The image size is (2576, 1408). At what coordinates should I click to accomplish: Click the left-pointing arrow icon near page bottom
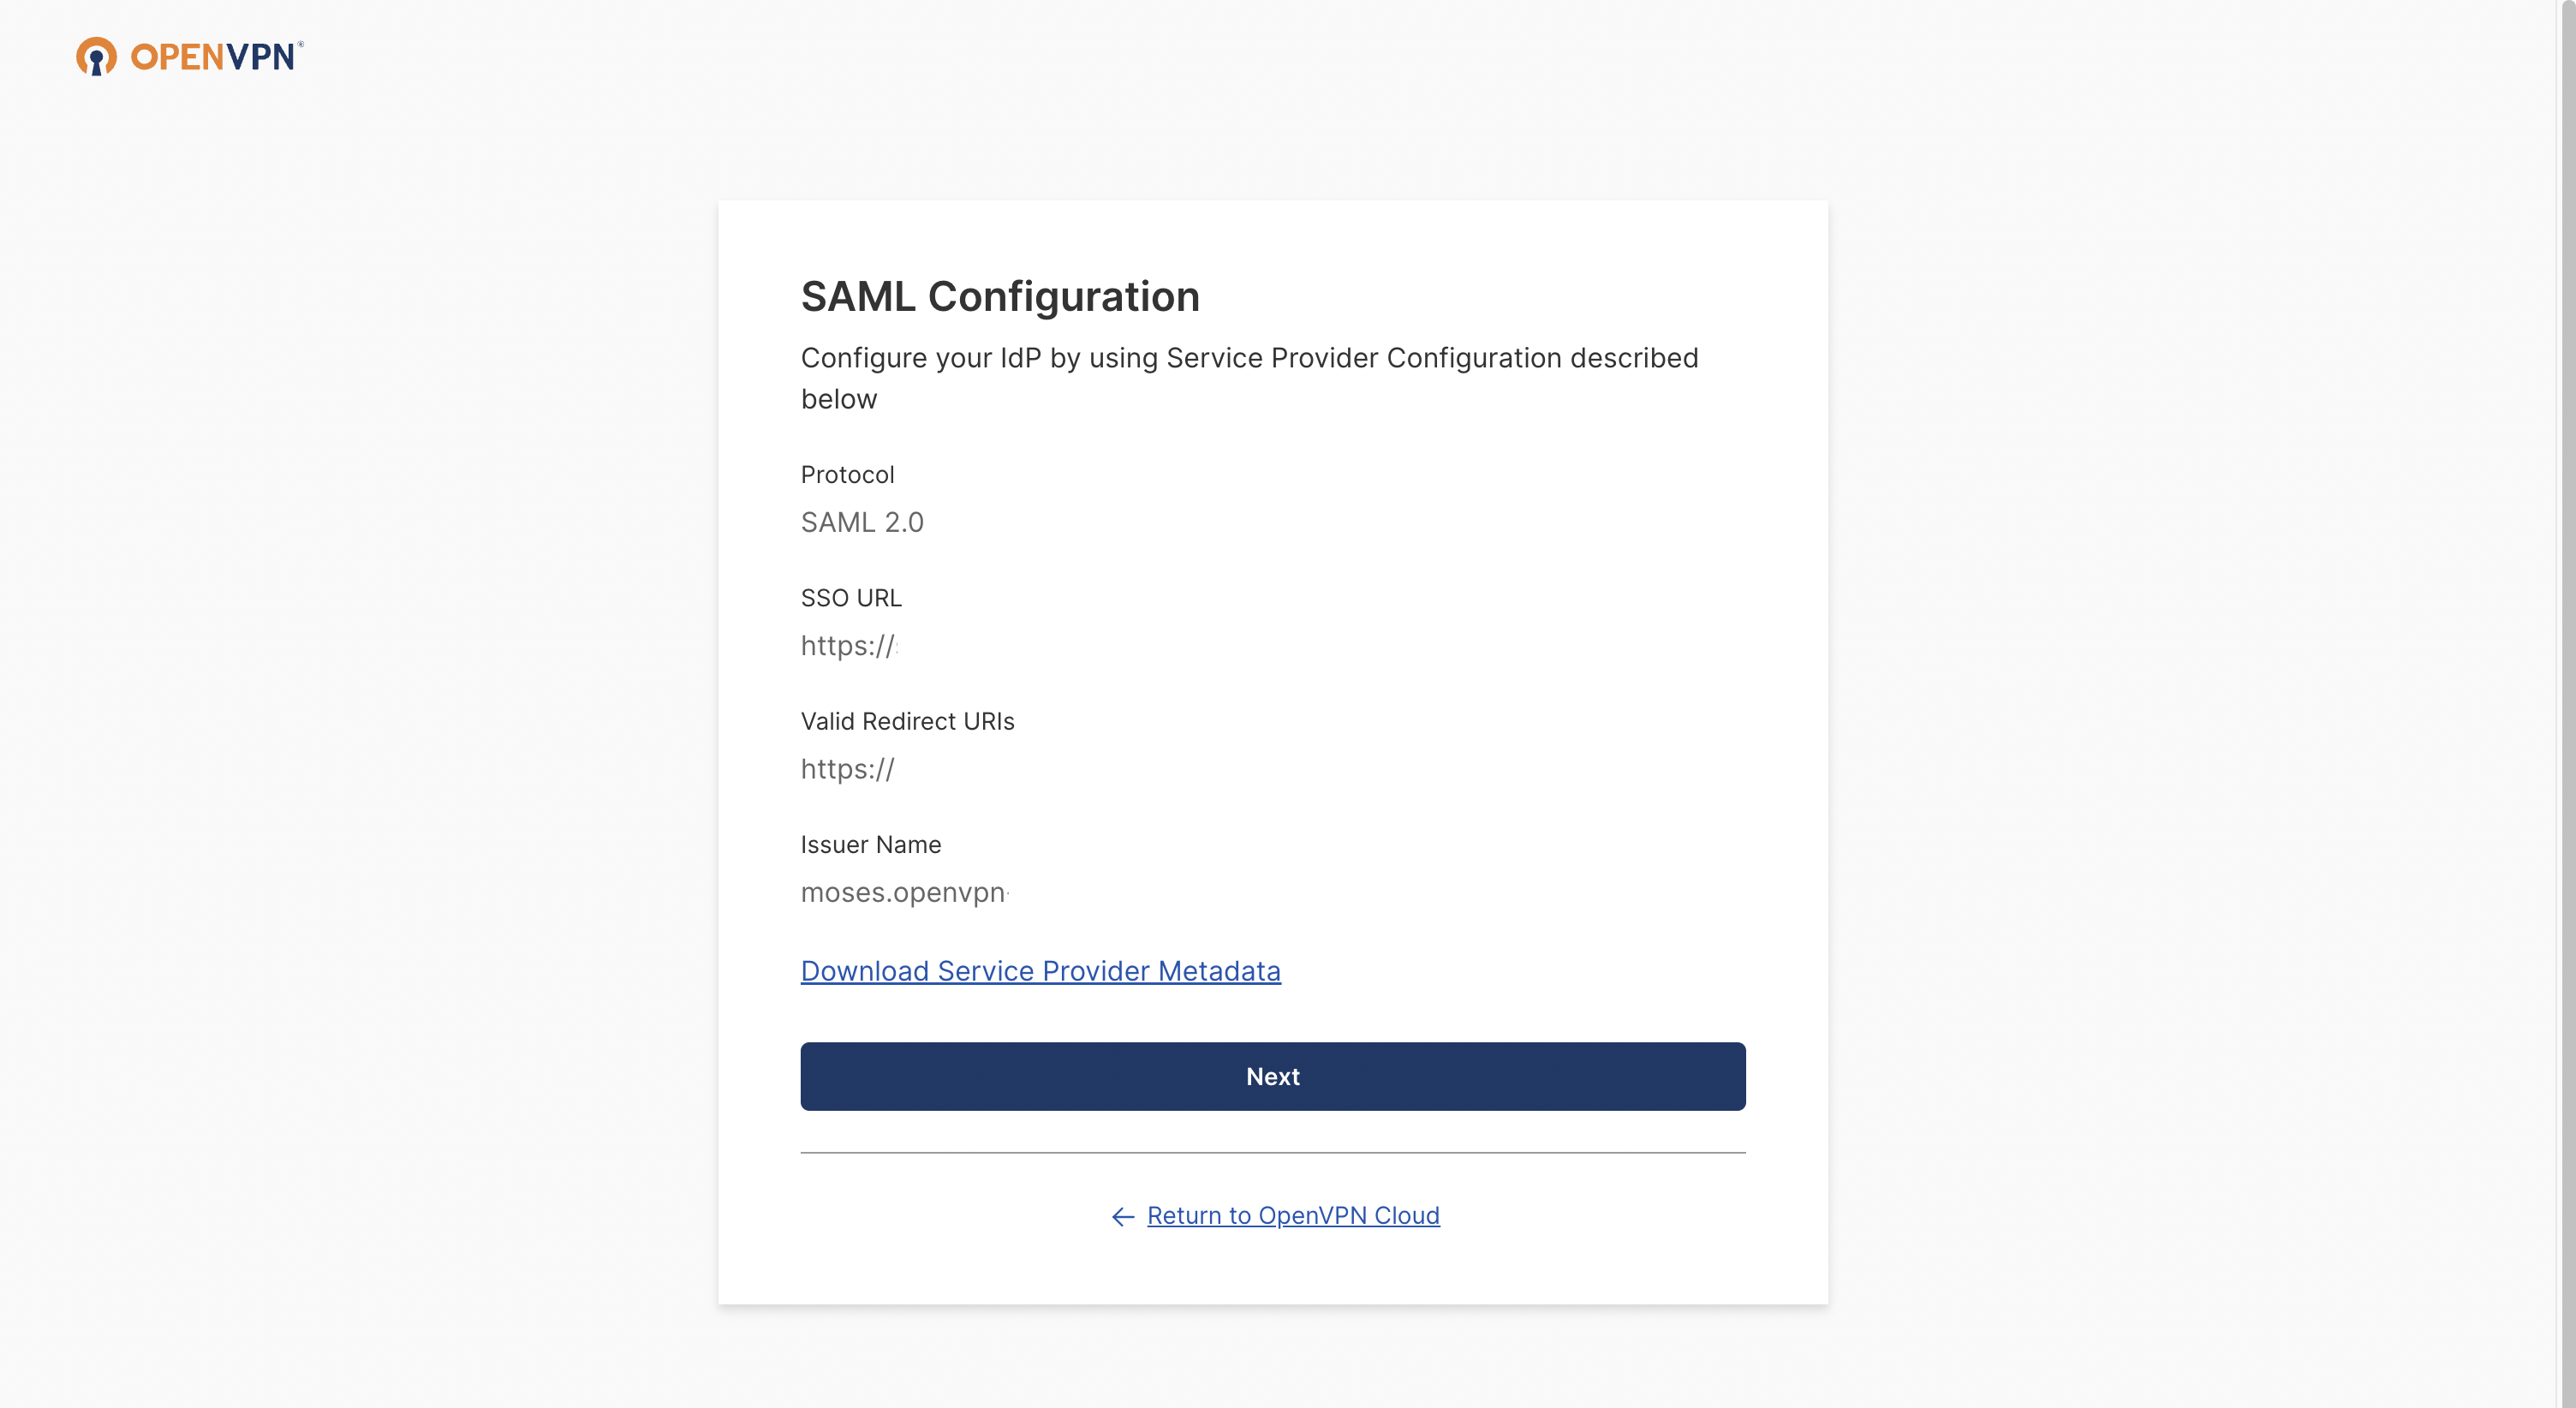pyautogui.click(x=1121, y=1216)
